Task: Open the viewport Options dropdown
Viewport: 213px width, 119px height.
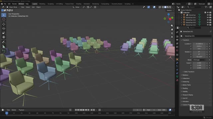Action: tap(170, 10)
